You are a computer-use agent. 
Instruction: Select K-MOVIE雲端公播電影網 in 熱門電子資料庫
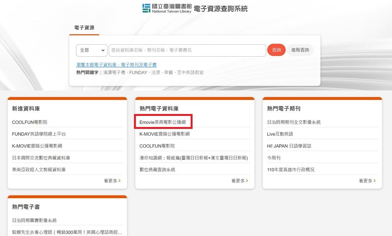(x=164, y=134)
